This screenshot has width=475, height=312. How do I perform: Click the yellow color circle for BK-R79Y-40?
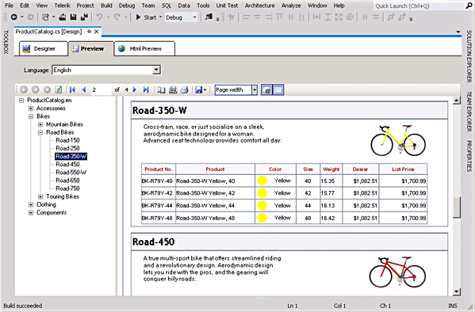point(262,181)
